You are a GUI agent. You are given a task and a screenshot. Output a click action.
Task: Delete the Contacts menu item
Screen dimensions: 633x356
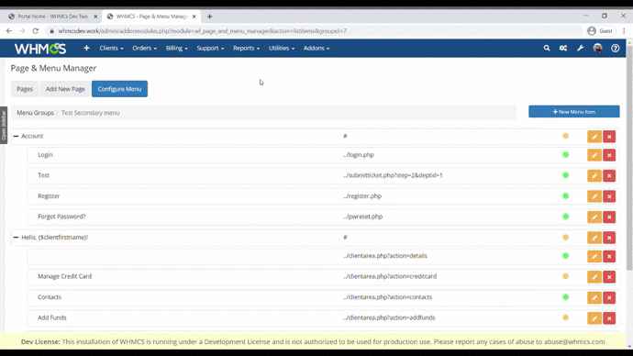[609, 297]
